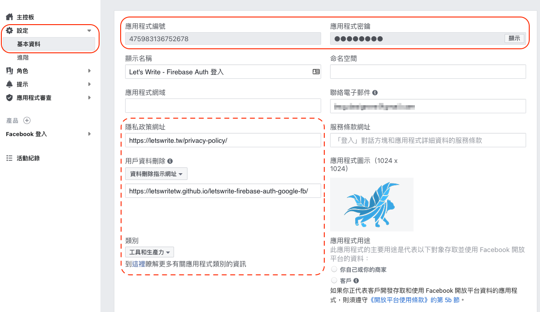The height and width of the screenshot is (312, 540).
Task: Click the list icon beside 活動紀錄
Action: point(9,158)
